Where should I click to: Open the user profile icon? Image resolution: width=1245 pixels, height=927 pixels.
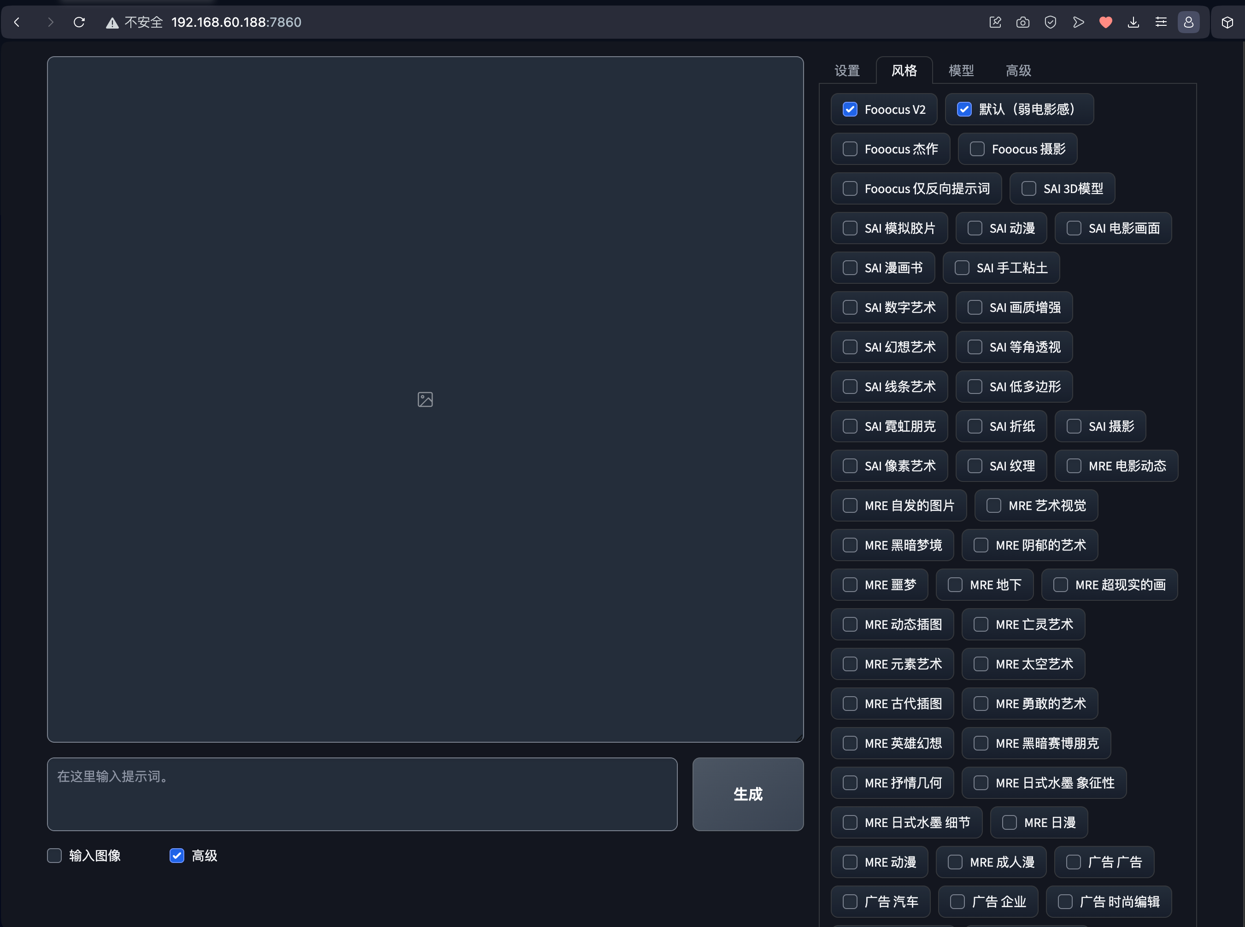click(x=1187, y=22)
